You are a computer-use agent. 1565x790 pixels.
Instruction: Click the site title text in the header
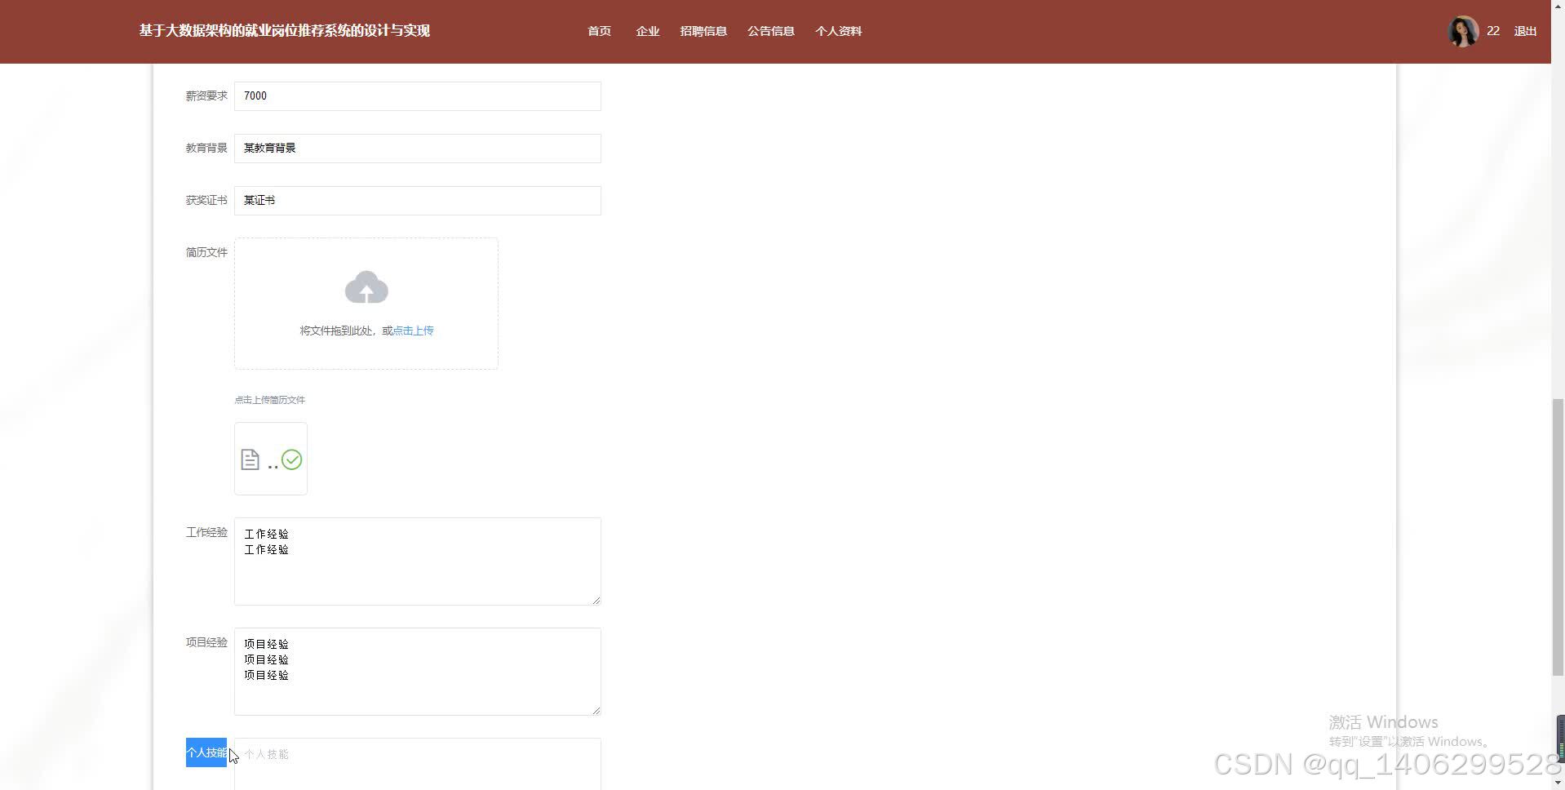click(284, 31)
